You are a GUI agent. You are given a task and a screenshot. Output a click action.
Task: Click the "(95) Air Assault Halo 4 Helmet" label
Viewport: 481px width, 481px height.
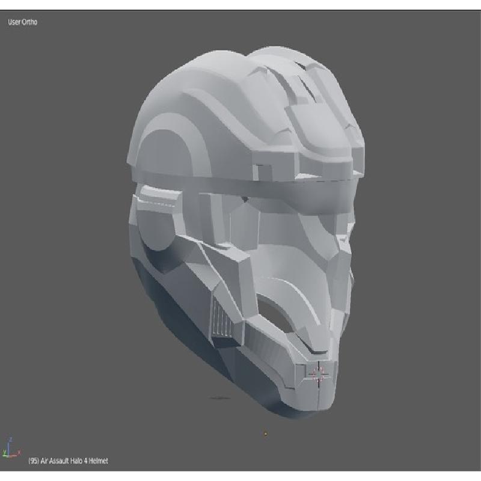(68, 461)
